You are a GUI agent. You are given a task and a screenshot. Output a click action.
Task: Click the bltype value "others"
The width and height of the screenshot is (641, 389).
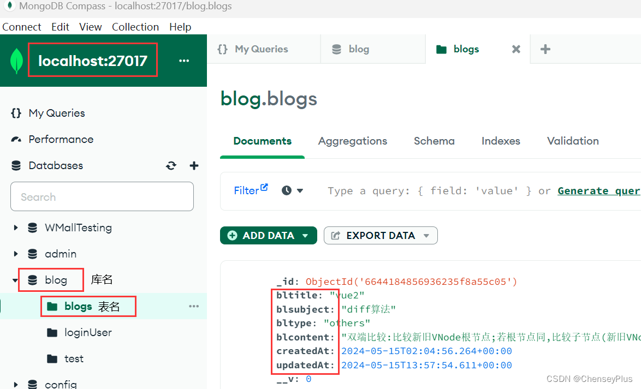click(347, 323)
